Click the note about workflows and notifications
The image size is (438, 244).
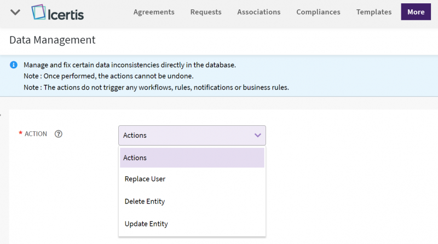pos(156,87)
